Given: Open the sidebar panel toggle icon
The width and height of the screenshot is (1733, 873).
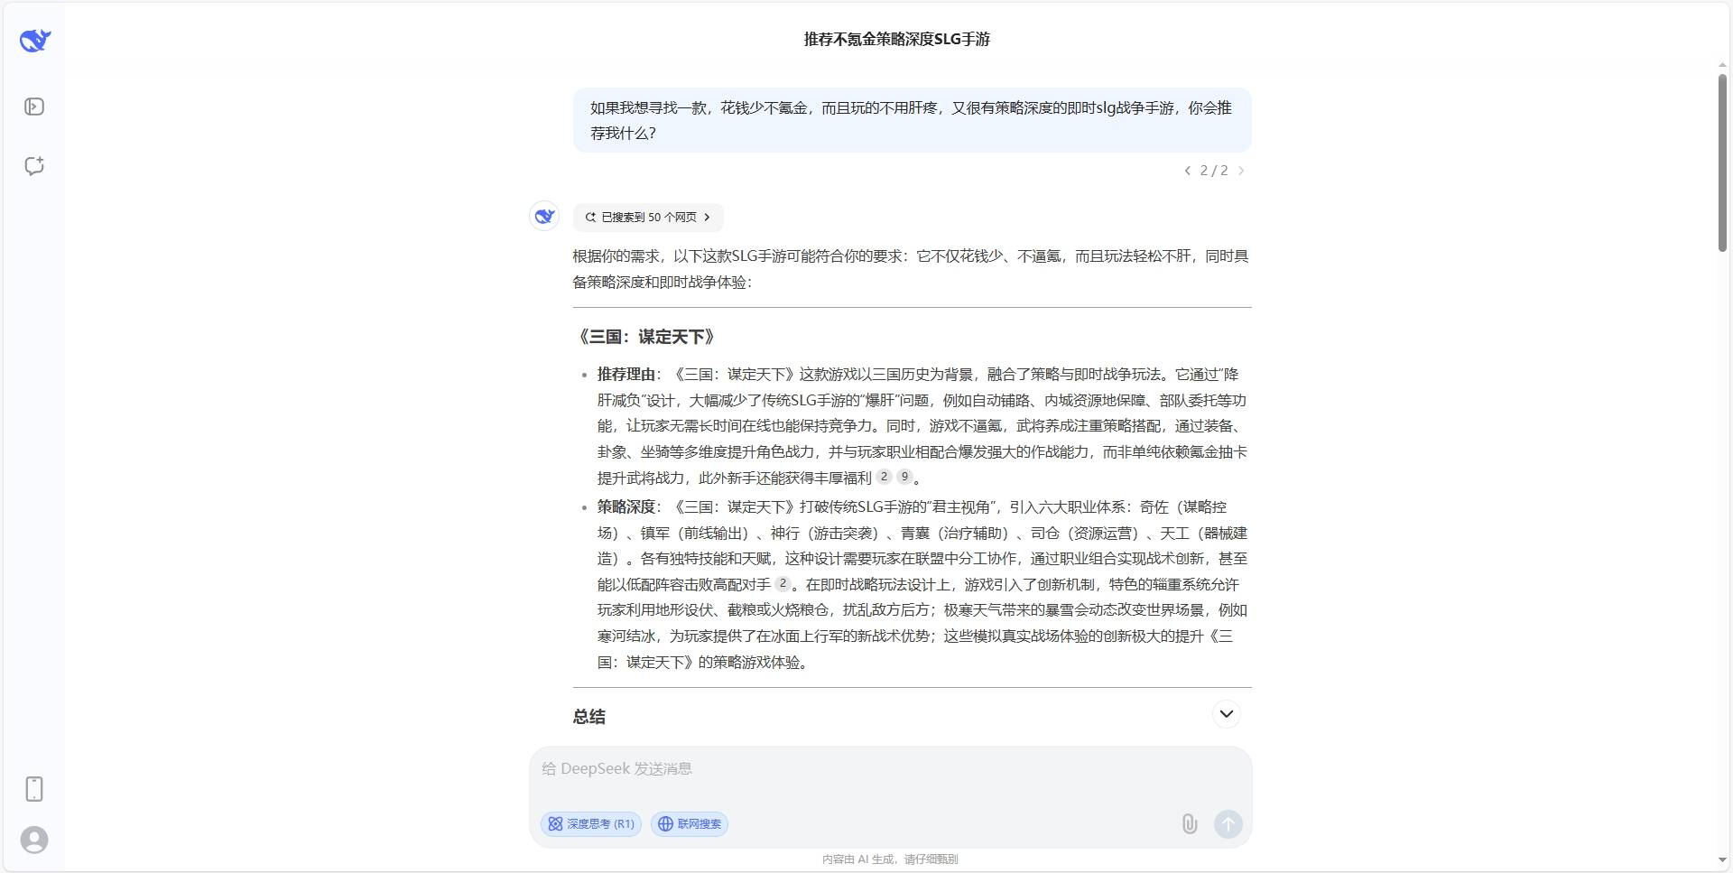Looking at the screenshot, I should tap(34, 107).
